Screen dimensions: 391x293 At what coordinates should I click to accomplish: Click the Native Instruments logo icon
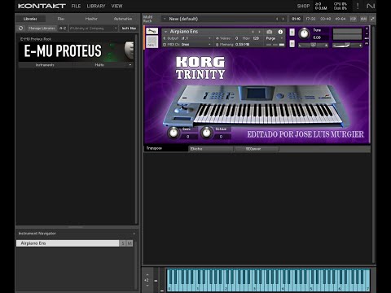[371, 6]
